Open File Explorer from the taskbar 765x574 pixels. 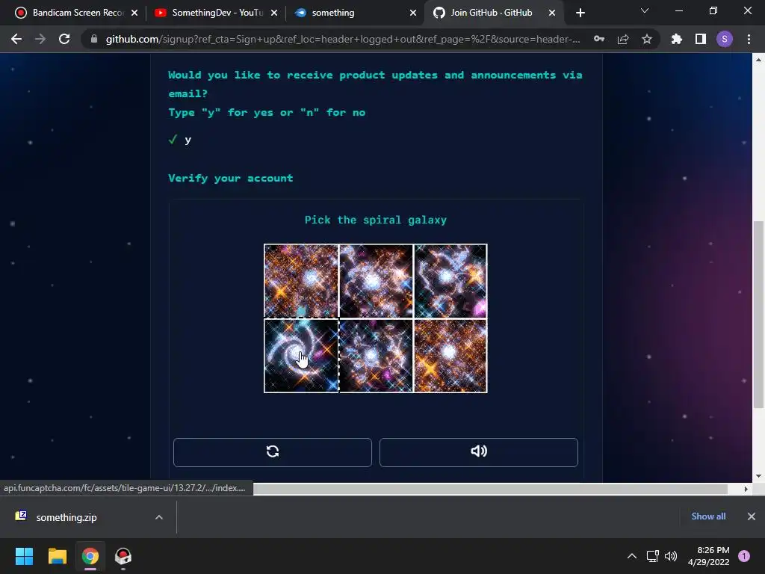pos(57,556)
